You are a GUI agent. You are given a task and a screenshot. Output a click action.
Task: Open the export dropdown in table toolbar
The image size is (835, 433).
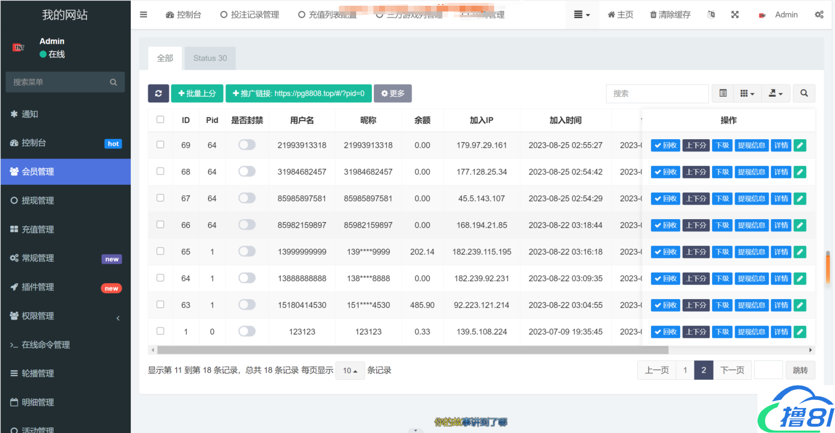(x=775, y=93)
